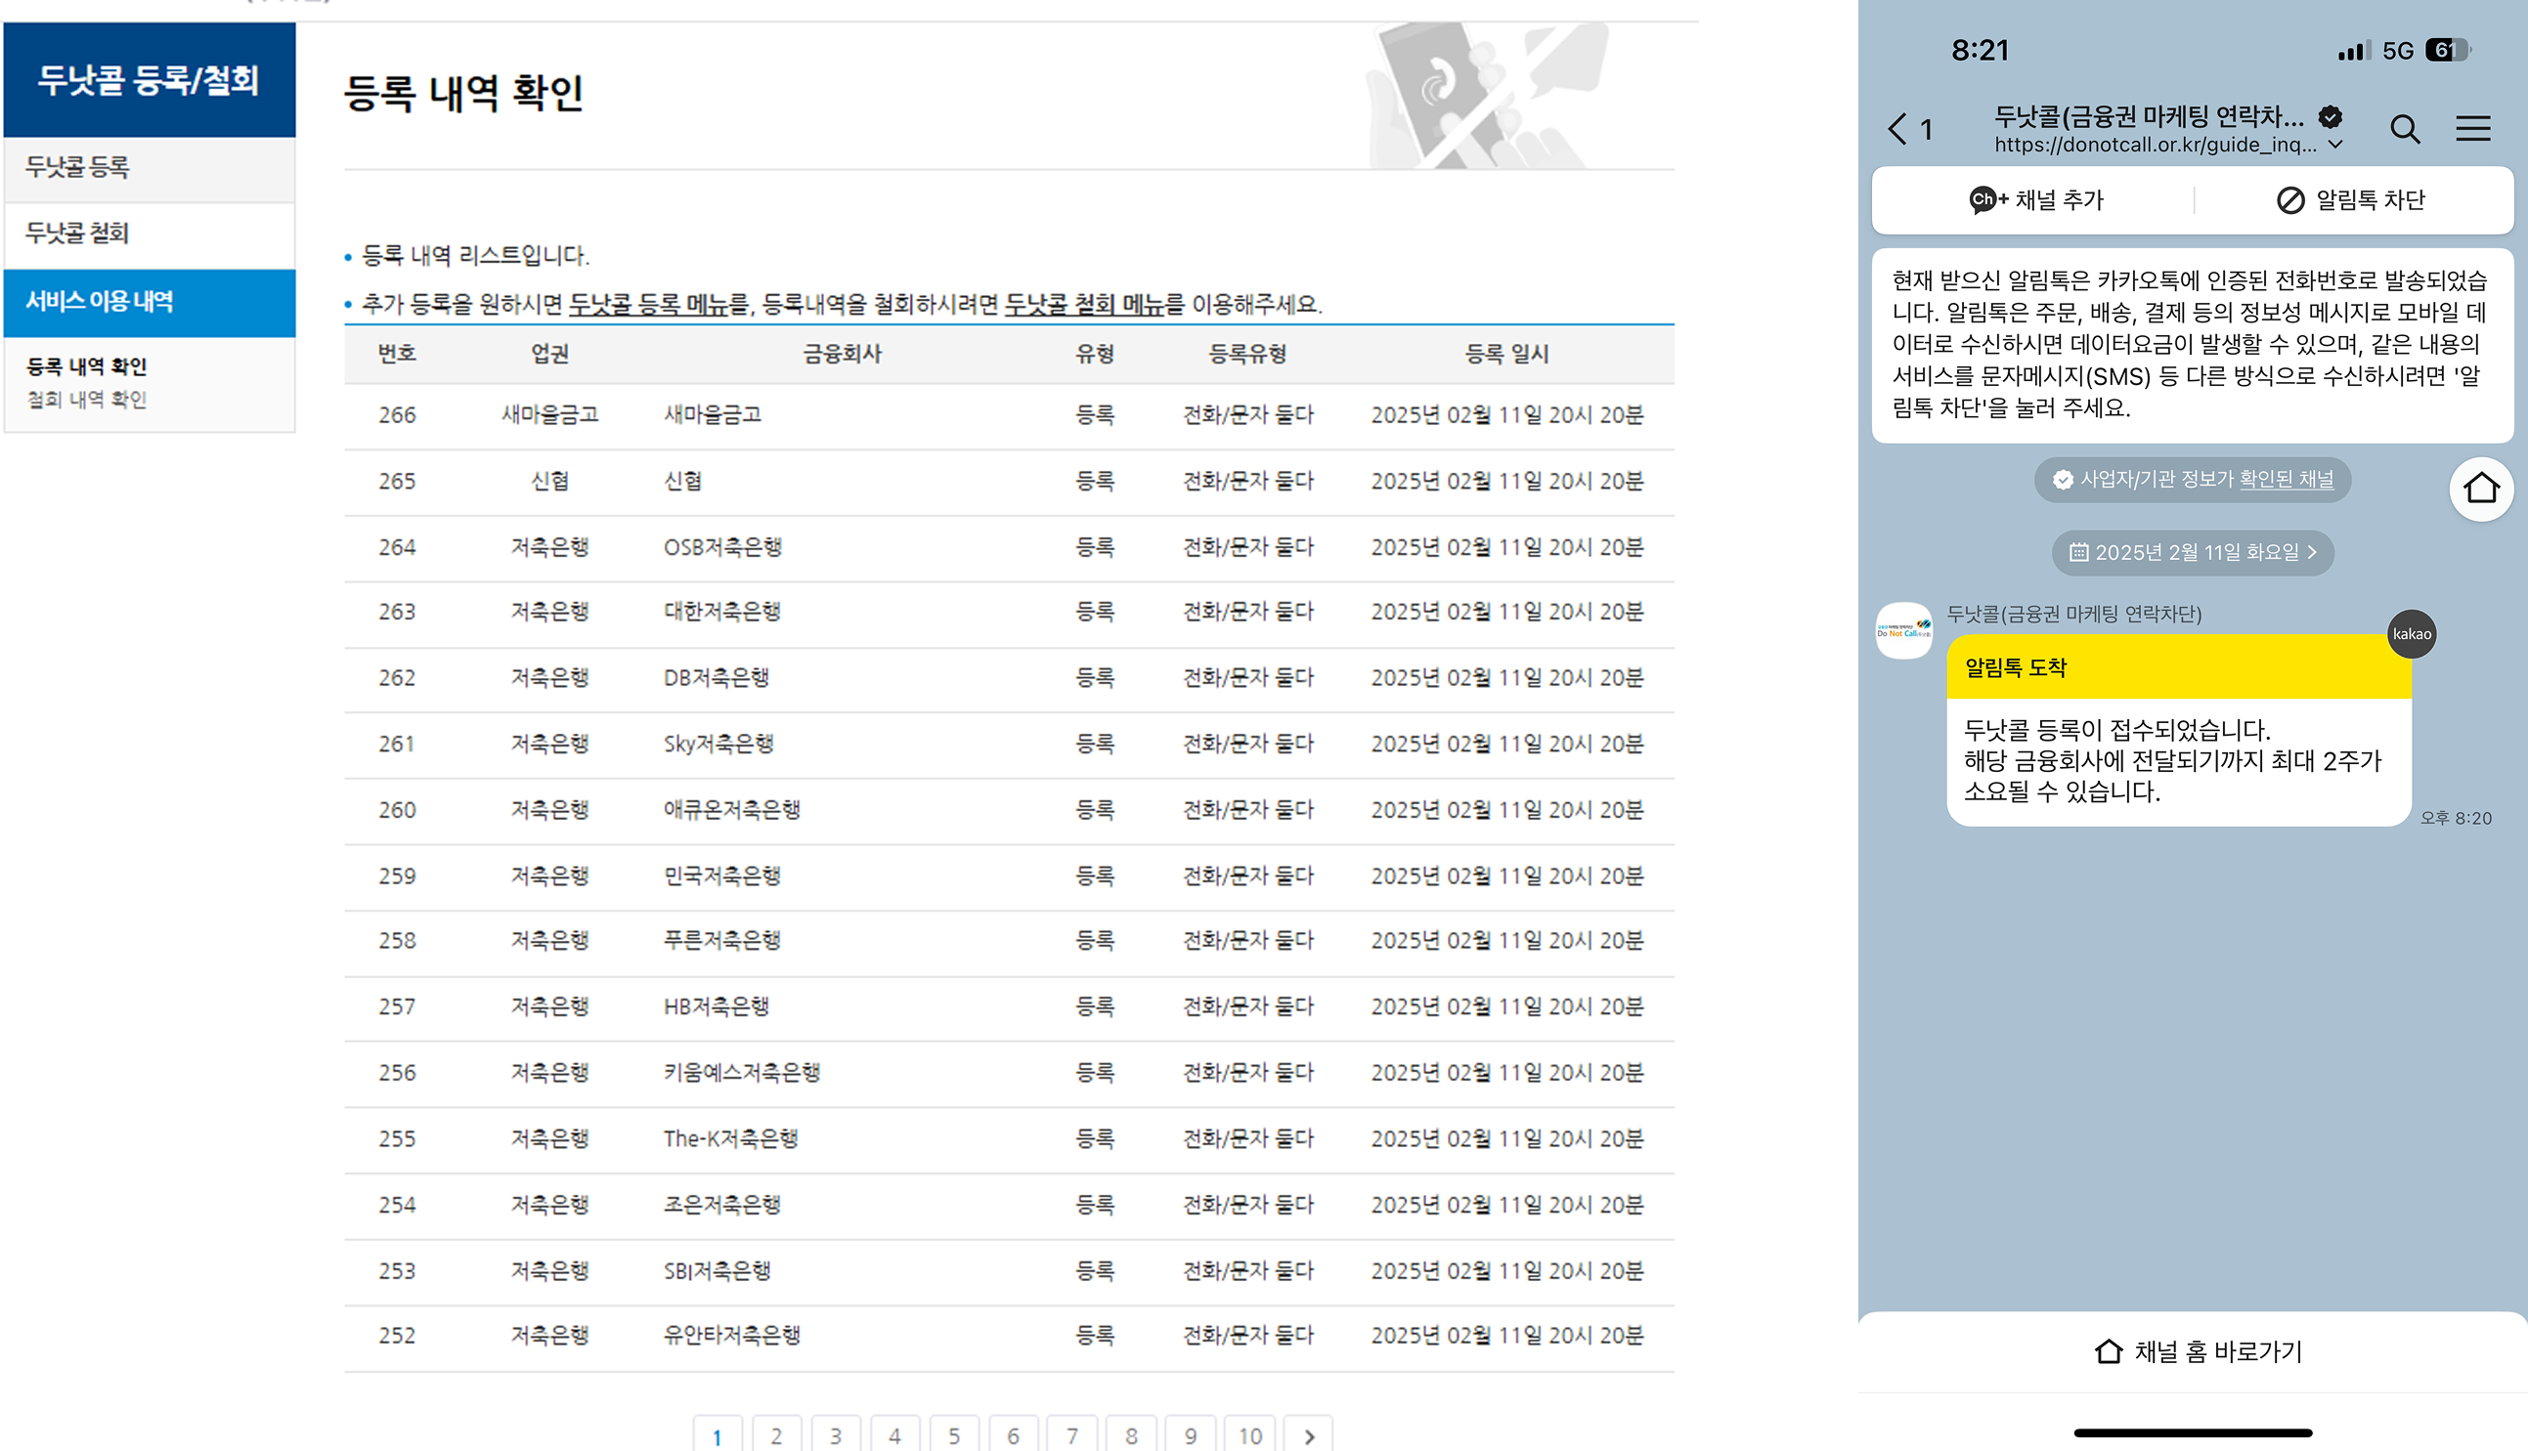2528x1451 pixels.
Task: Click the Sky저축은행 company cell
Action: [719, 744]
